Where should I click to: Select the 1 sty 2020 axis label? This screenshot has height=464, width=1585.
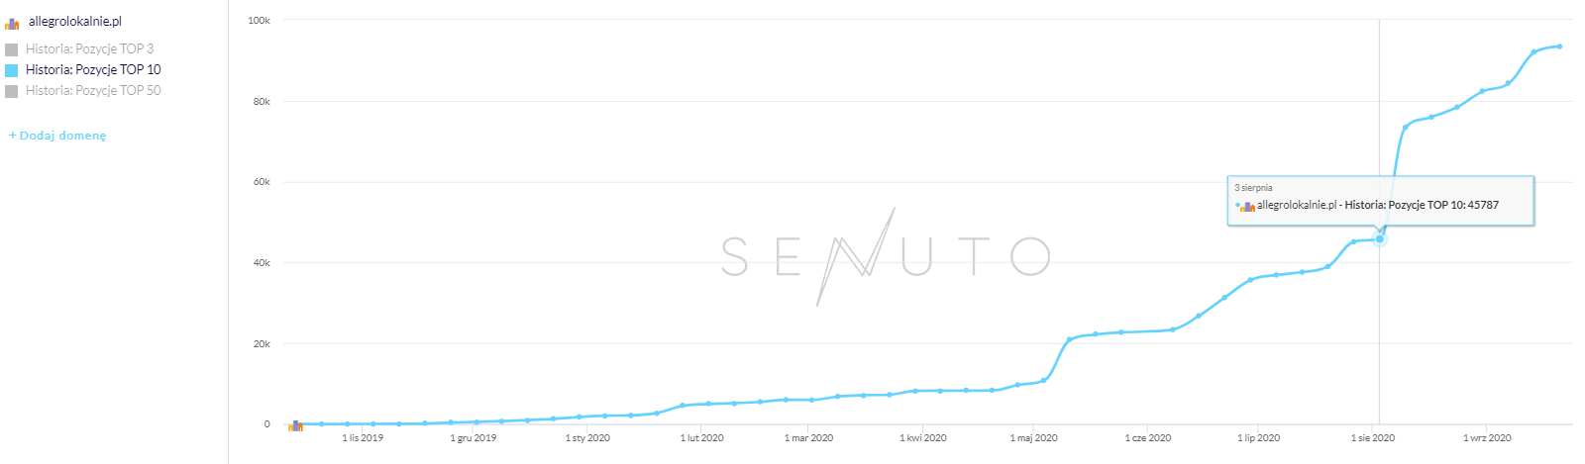click(587, 437)
